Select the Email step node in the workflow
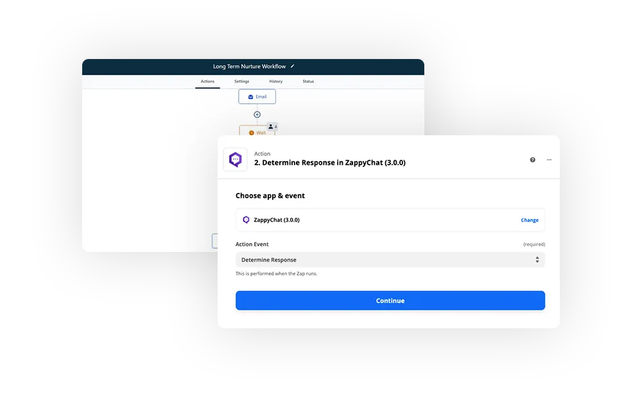Screen dimensions: 640x393 [257, 97]
